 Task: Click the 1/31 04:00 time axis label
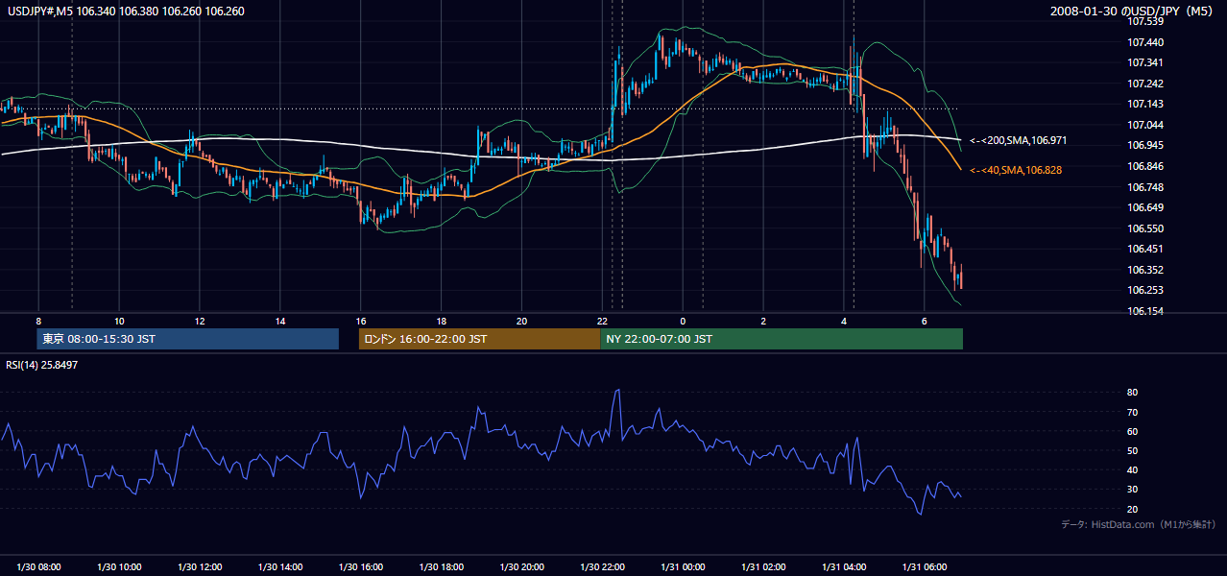(x=844, y=567)
